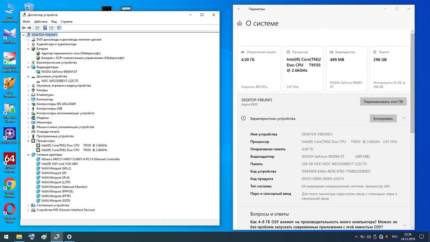Click Переименовать этот ПК button
The width and height of the screenshot is (430, 242).
click(383, 102)
